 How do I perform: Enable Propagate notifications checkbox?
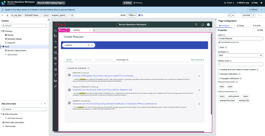point(219,78)
